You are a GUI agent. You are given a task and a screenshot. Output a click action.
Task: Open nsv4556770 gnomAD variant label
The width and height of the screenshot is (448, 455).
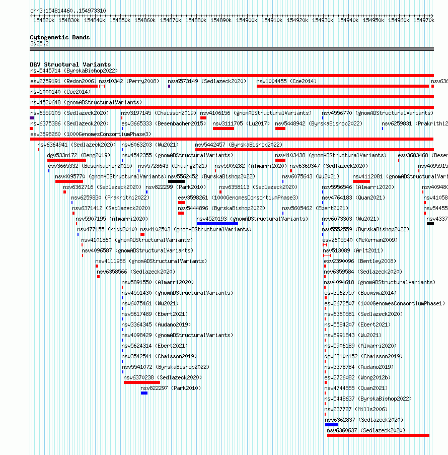[378, 113]
